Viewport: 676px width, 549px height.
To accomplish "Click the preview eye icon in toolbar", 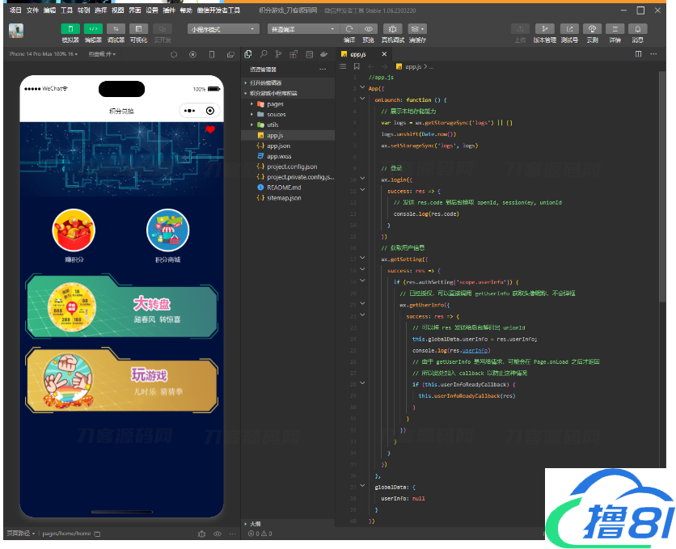I will [369, 29].
